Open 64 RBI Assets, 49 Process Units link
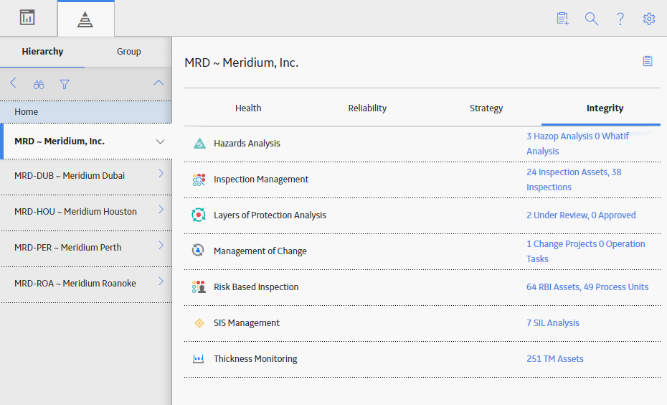The height and width of the screenshot is (405, 667). click(x=587, y=287)
